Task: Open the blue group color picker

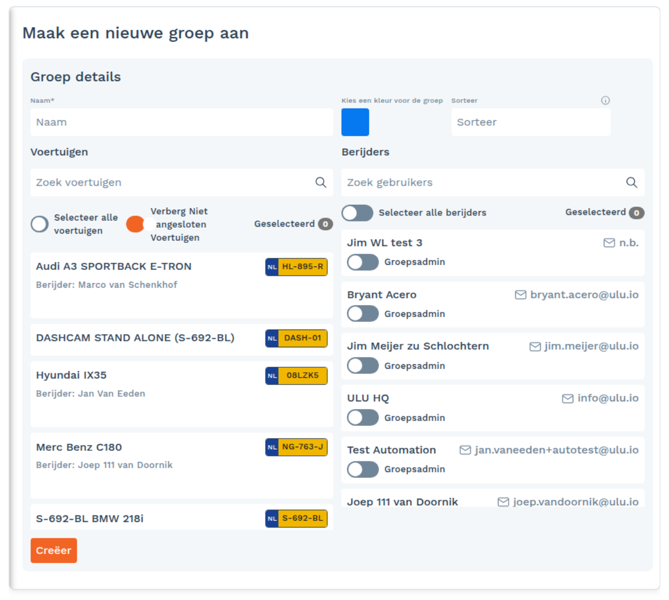Action: (x=355, y=122)
